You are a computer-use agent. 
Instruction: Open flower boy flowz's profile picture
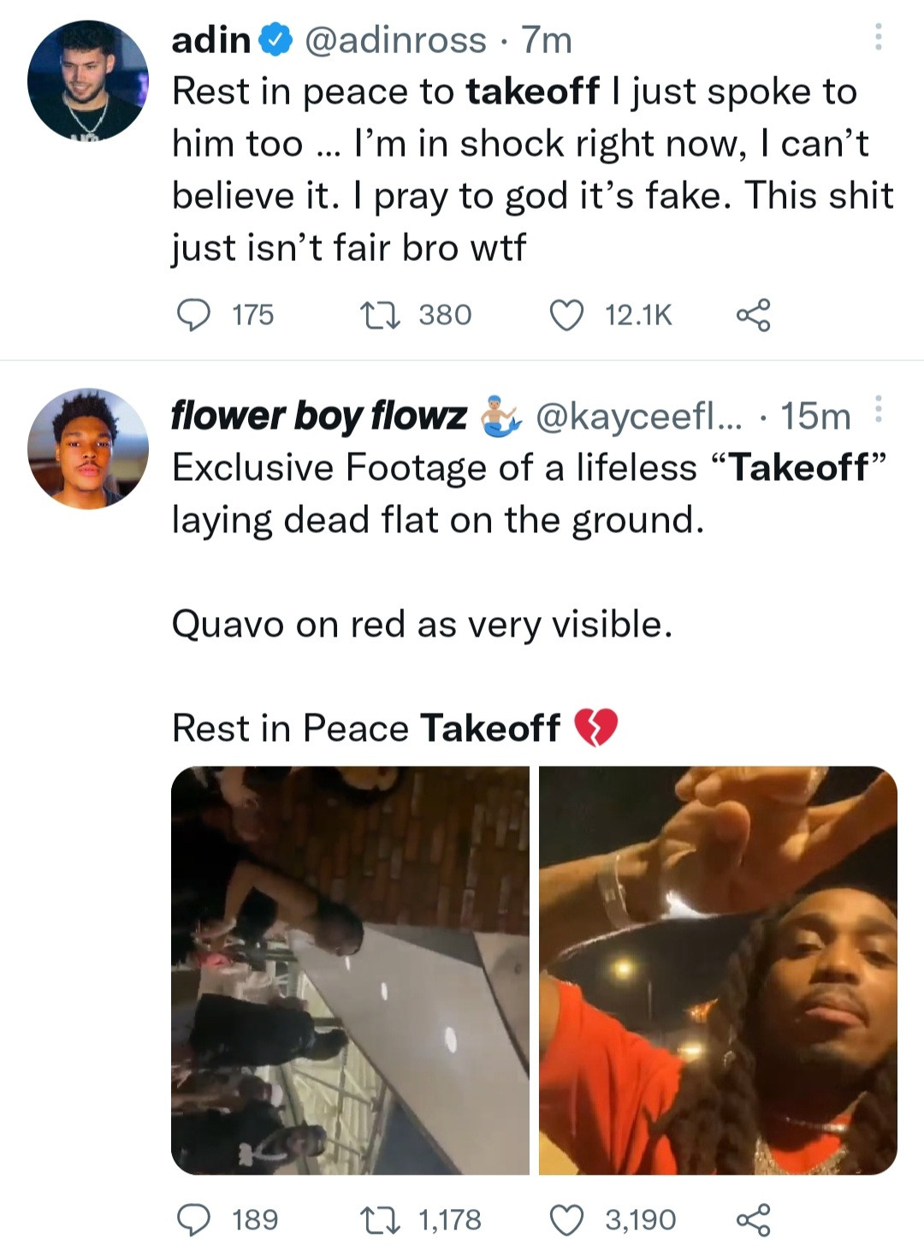(87, 449)
